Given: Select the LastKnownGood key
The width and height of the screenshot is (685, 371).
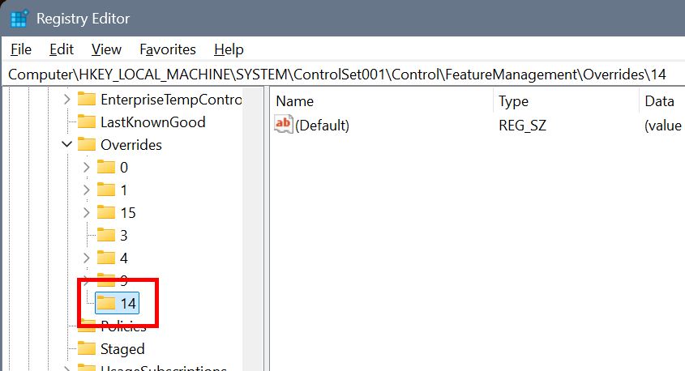Looking at the screenshot, I should tap(153, 122).
